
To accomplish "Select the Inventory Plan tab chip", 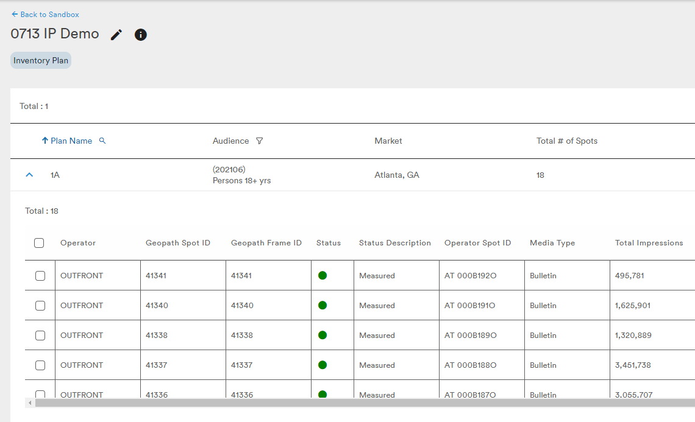I will (41, 60).
